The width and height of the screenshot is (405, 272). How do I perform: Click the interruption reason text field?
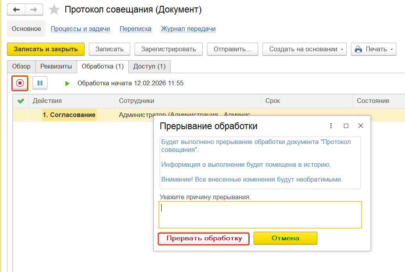pos(260,214)
